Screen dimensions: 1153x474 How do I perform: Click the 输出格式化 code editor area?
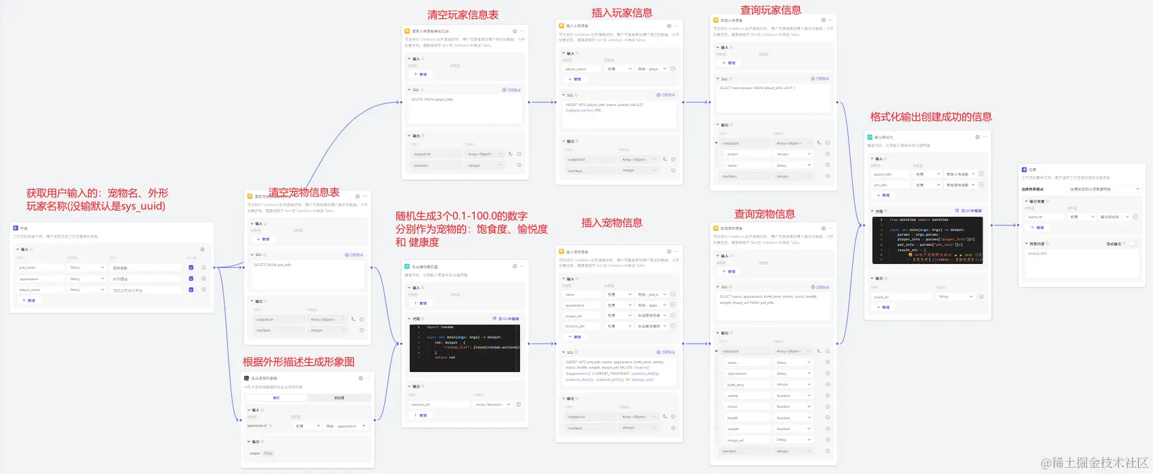[928, 240]
